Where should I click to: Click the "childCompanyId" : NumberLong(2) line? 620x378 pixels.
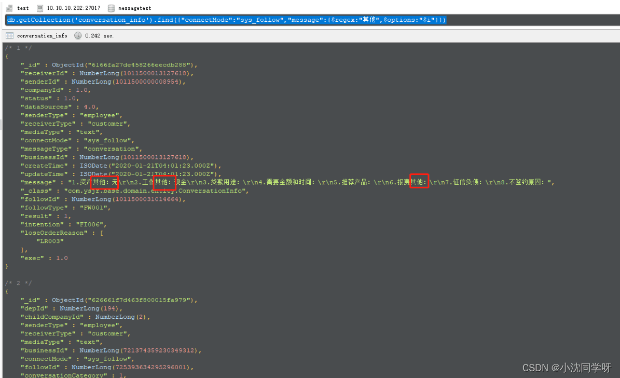86,317
